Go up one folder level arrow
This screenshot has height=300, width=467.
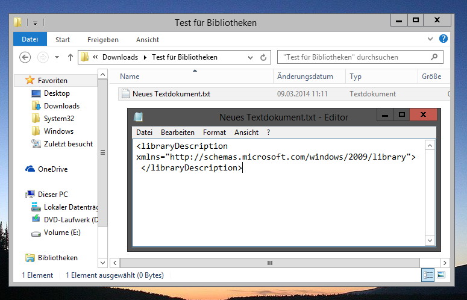71,57
